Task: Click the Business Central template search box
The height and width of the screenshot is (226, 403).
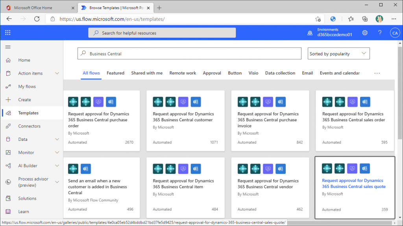Action: point(189,53)
